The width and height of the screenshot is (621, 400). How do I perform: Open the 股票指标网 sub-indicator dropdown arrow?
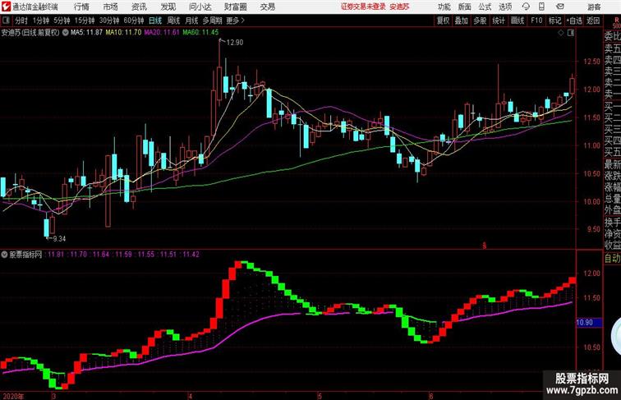pyautogui.click(x=4, y=255)
